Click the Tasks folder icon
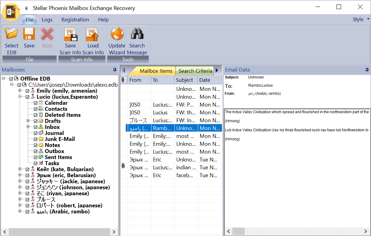The image size is (371, 236). (x=41, y=163)
